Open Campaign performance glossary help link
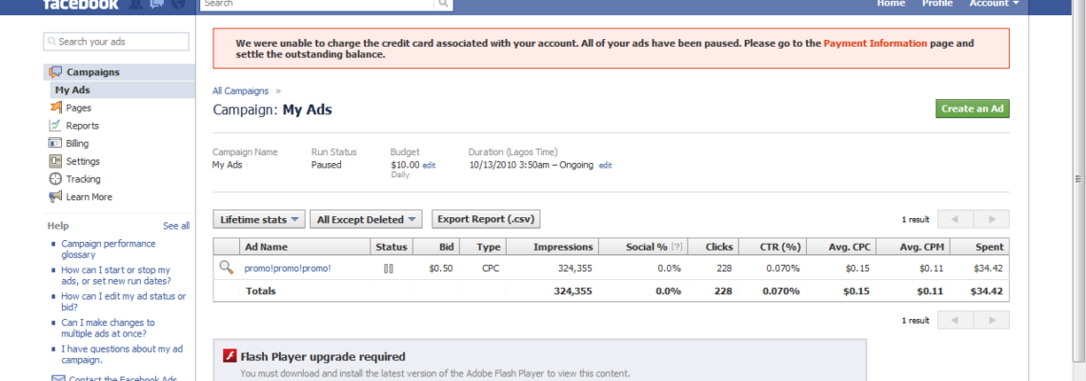 pos(109,250)
